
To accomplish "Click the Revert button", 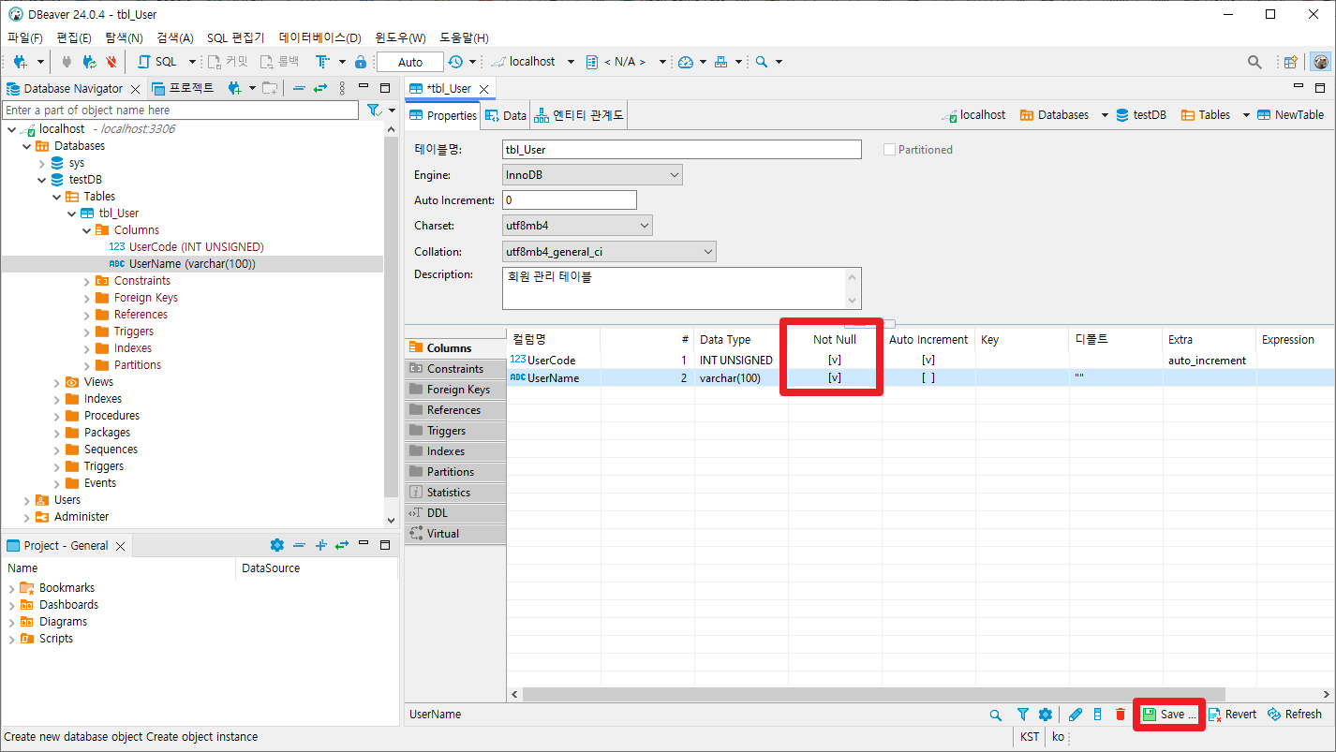I will point(1232,715).
